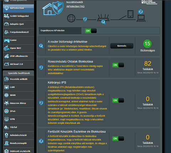This screenshot has height=153, width=171.
Task: Open the Forgalomelemző menu item
Action: click(19, 32)
